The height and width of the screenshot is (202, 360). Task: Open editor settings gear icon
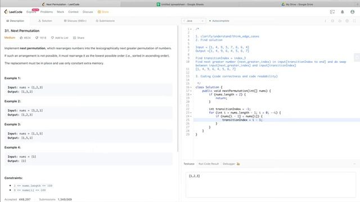347,21
